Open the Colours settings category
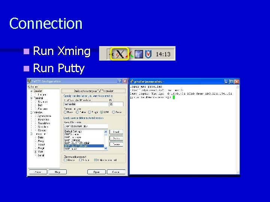Image resolution: width=270 pixels, height=202 pixels. (42, 131)
